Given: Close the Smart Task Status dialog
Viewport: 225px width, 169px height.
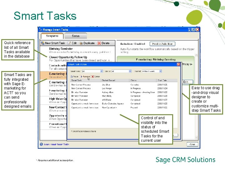Looking at the screenshot, I should [178, 64].
